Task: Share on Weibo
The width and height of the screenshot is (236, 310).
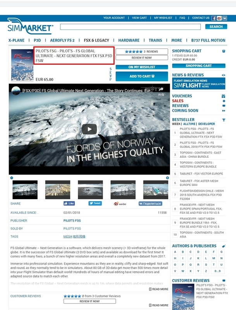Action: (120, 204)
